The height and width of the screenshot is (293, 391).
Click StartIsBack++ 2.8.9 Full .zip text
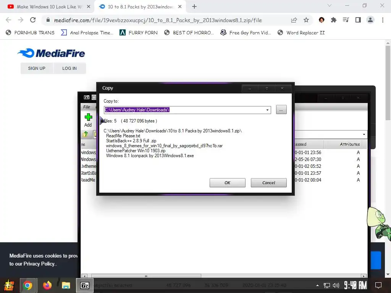[131, 141]
